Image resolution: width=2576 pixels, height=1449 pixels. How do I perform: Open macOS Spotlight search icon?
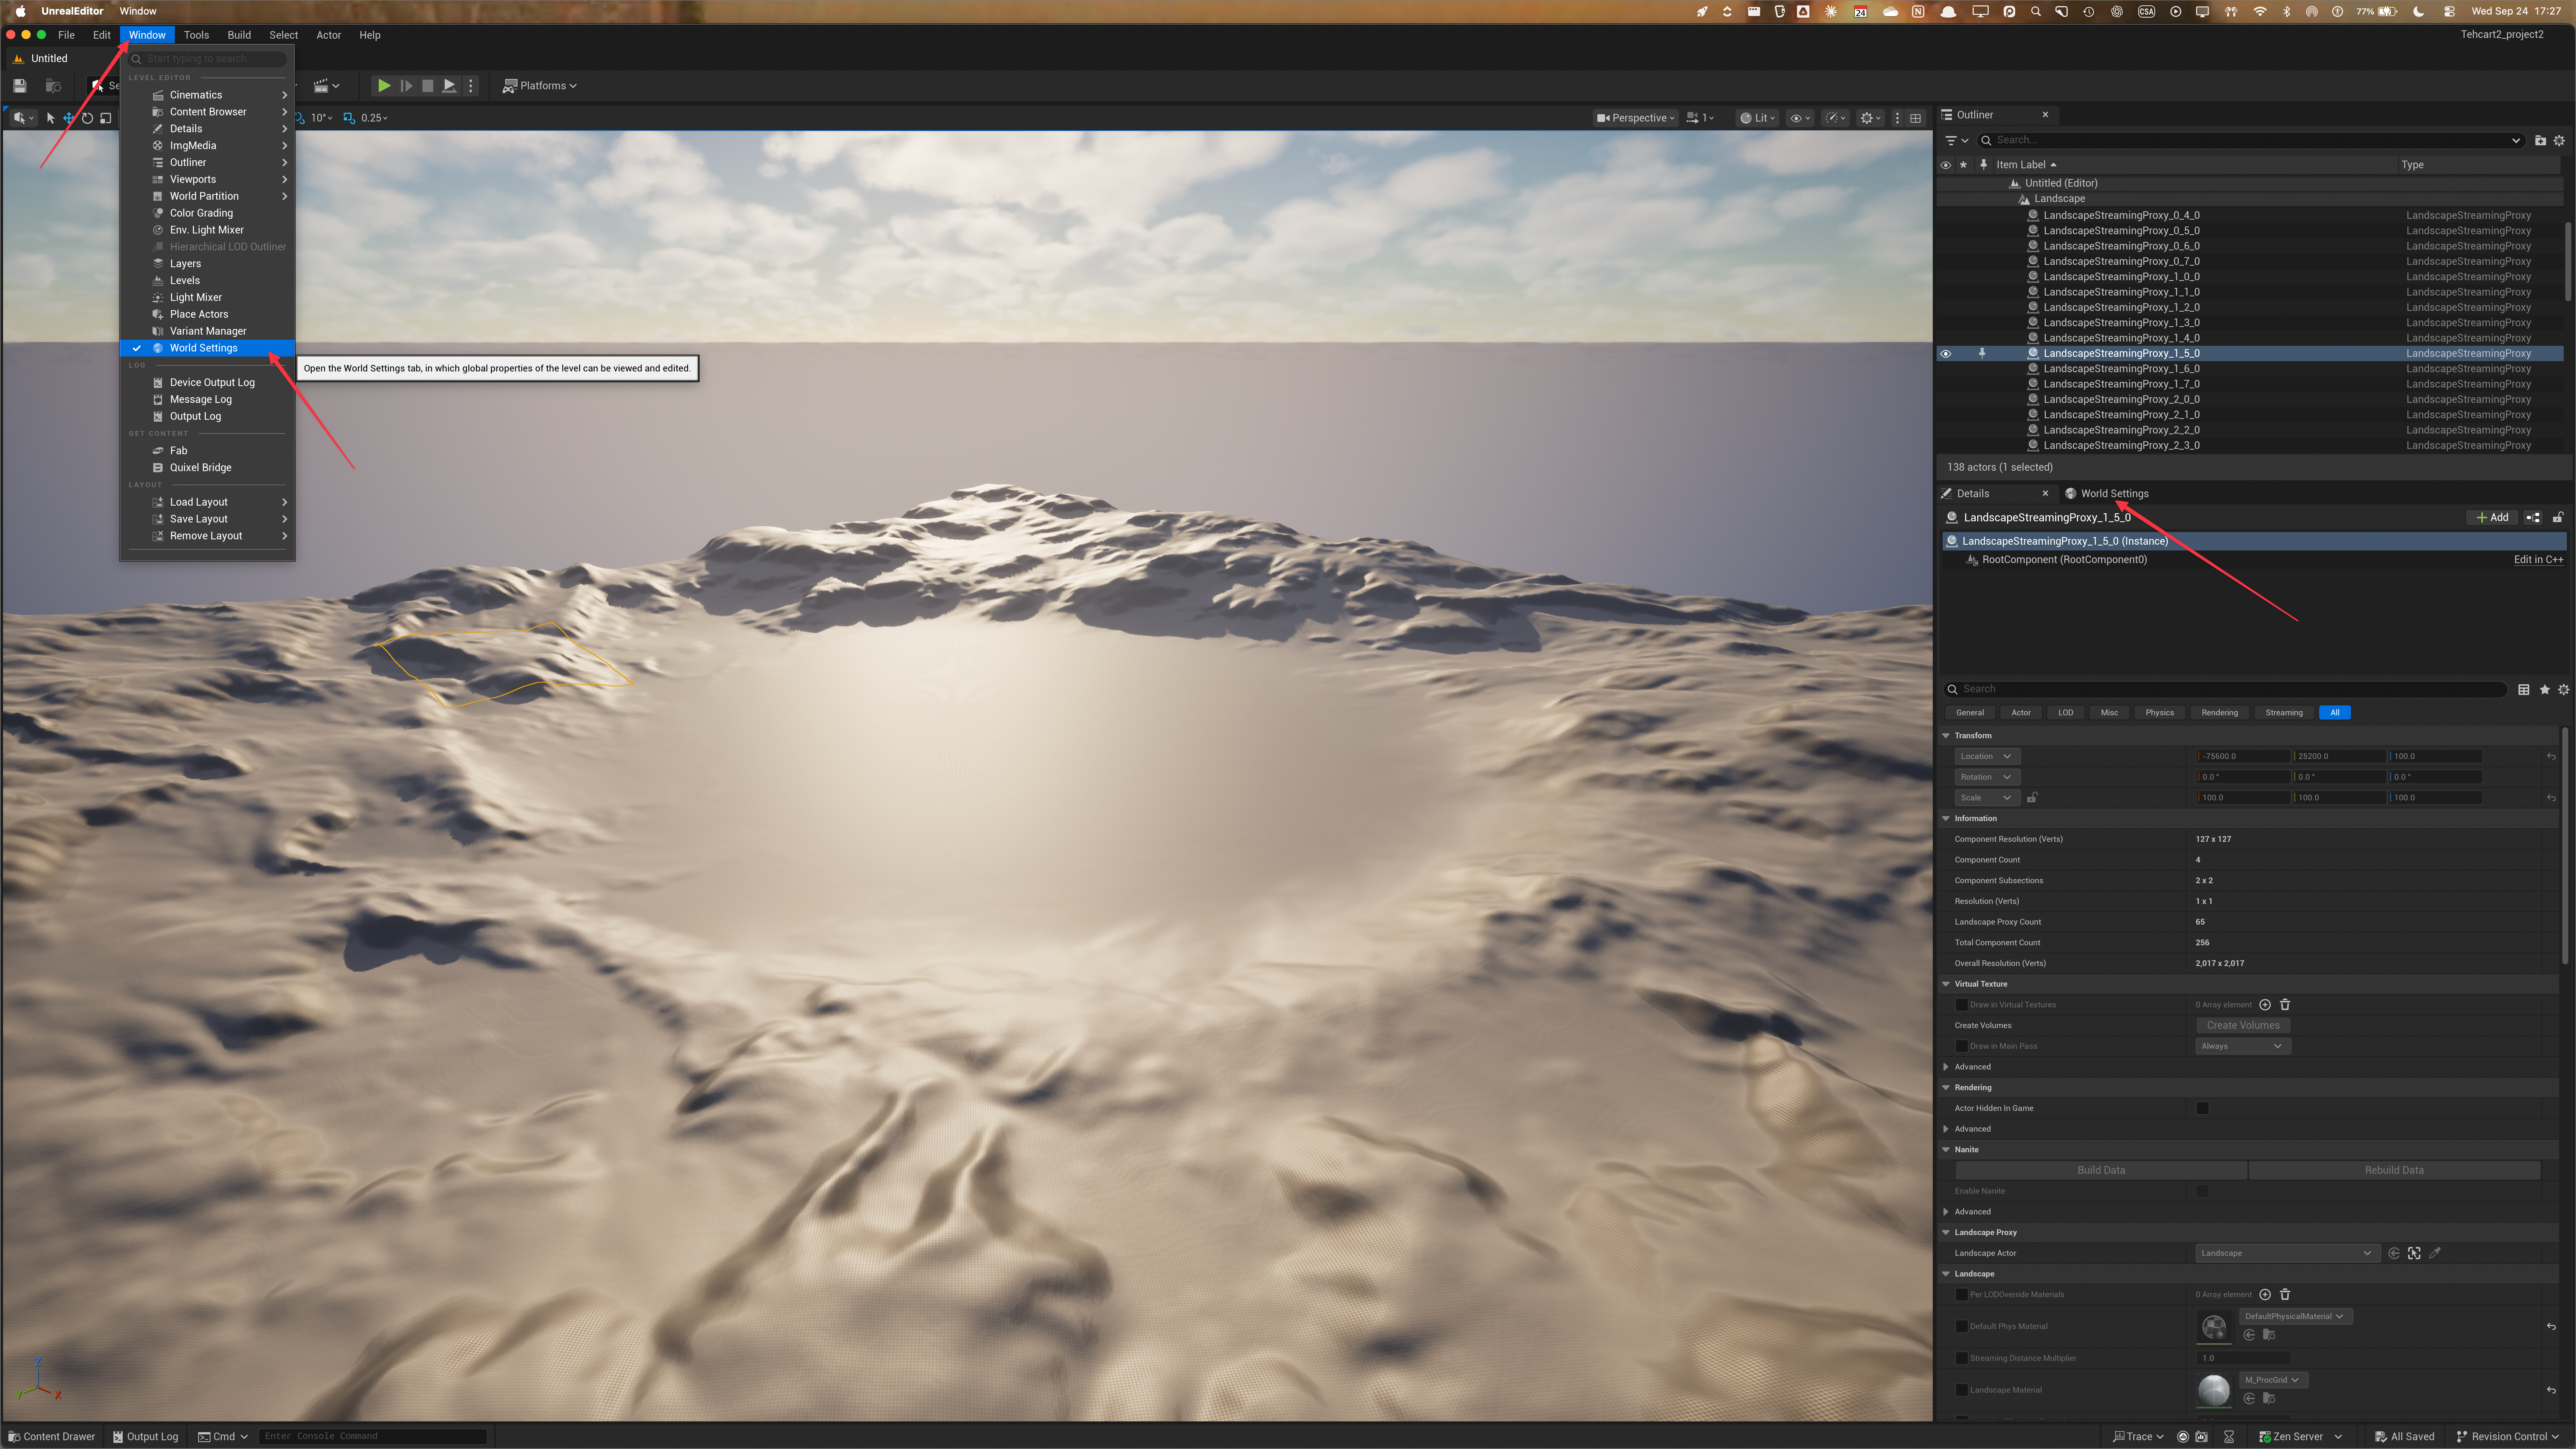tap(2035, 12)
